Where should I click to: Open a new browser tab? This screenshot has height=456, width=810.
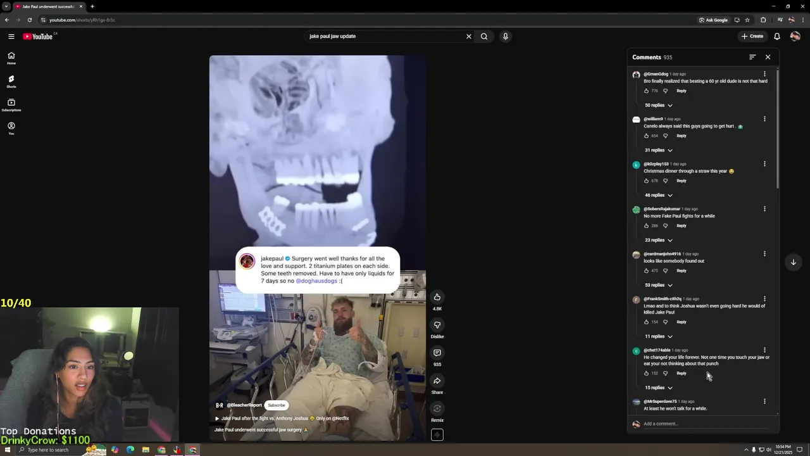click(92, 6)
